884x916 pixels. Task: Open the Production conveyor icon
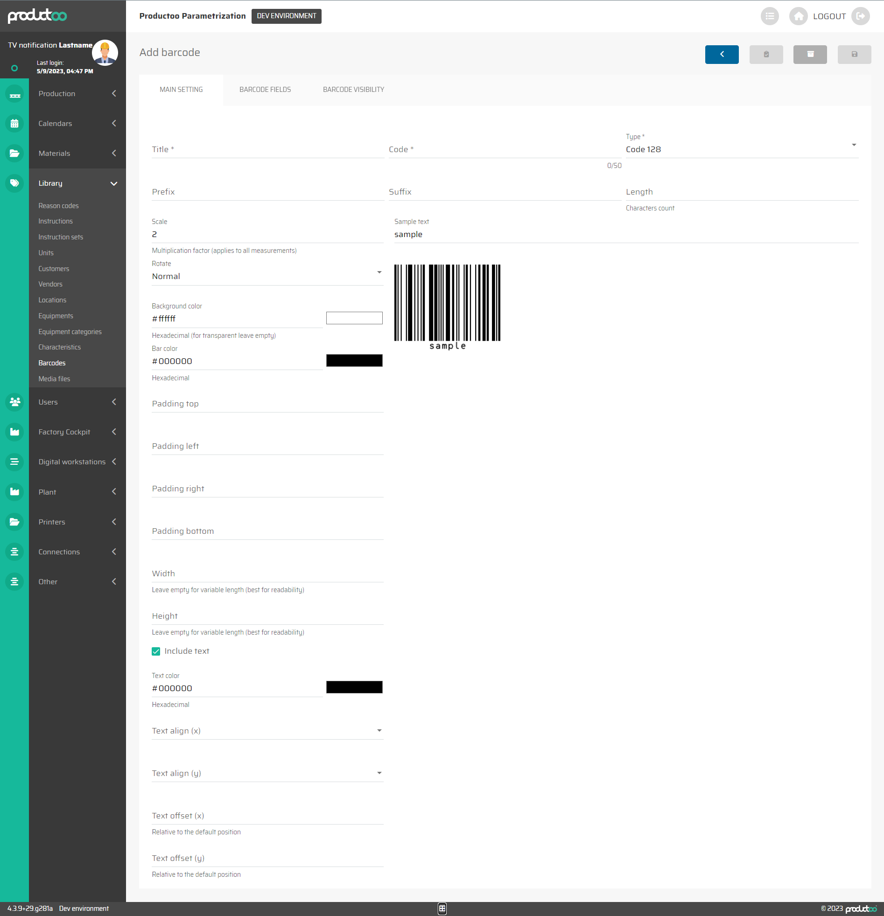click(14, 94)
